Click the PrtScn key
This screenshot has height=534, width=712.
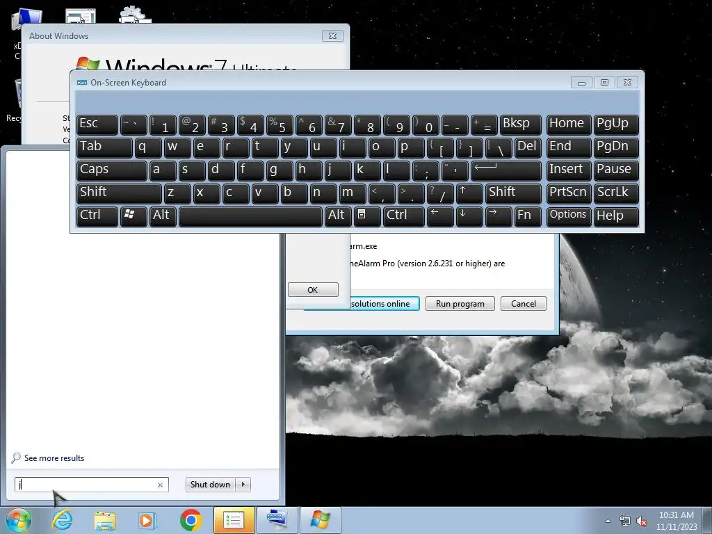[569, 193]
